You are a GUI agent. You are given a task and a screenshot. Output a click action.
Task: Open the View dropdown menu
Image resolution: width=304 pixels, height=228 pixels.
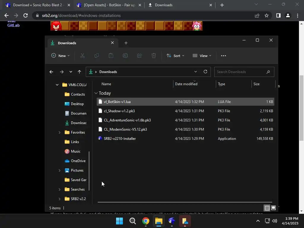click(x=202, y=56)
